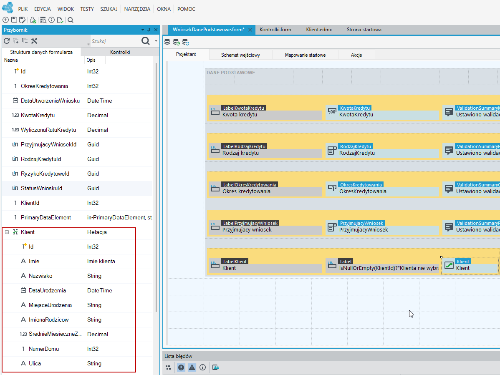
Task: Click the floppy disk save icon
Action: point(14,20)
